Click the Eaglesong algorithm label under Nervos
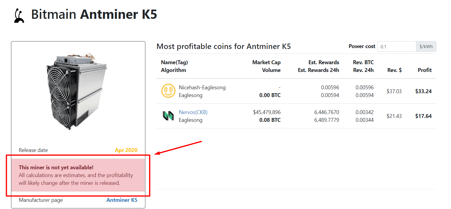 [x=190, y=120]
